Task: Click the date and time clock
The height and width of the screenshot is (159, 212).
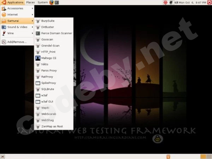Action: pos(193,2)
